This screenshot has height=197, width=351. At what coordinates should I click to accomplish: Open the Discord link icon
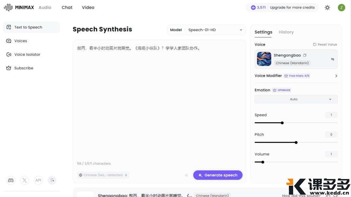pos(11,180)
